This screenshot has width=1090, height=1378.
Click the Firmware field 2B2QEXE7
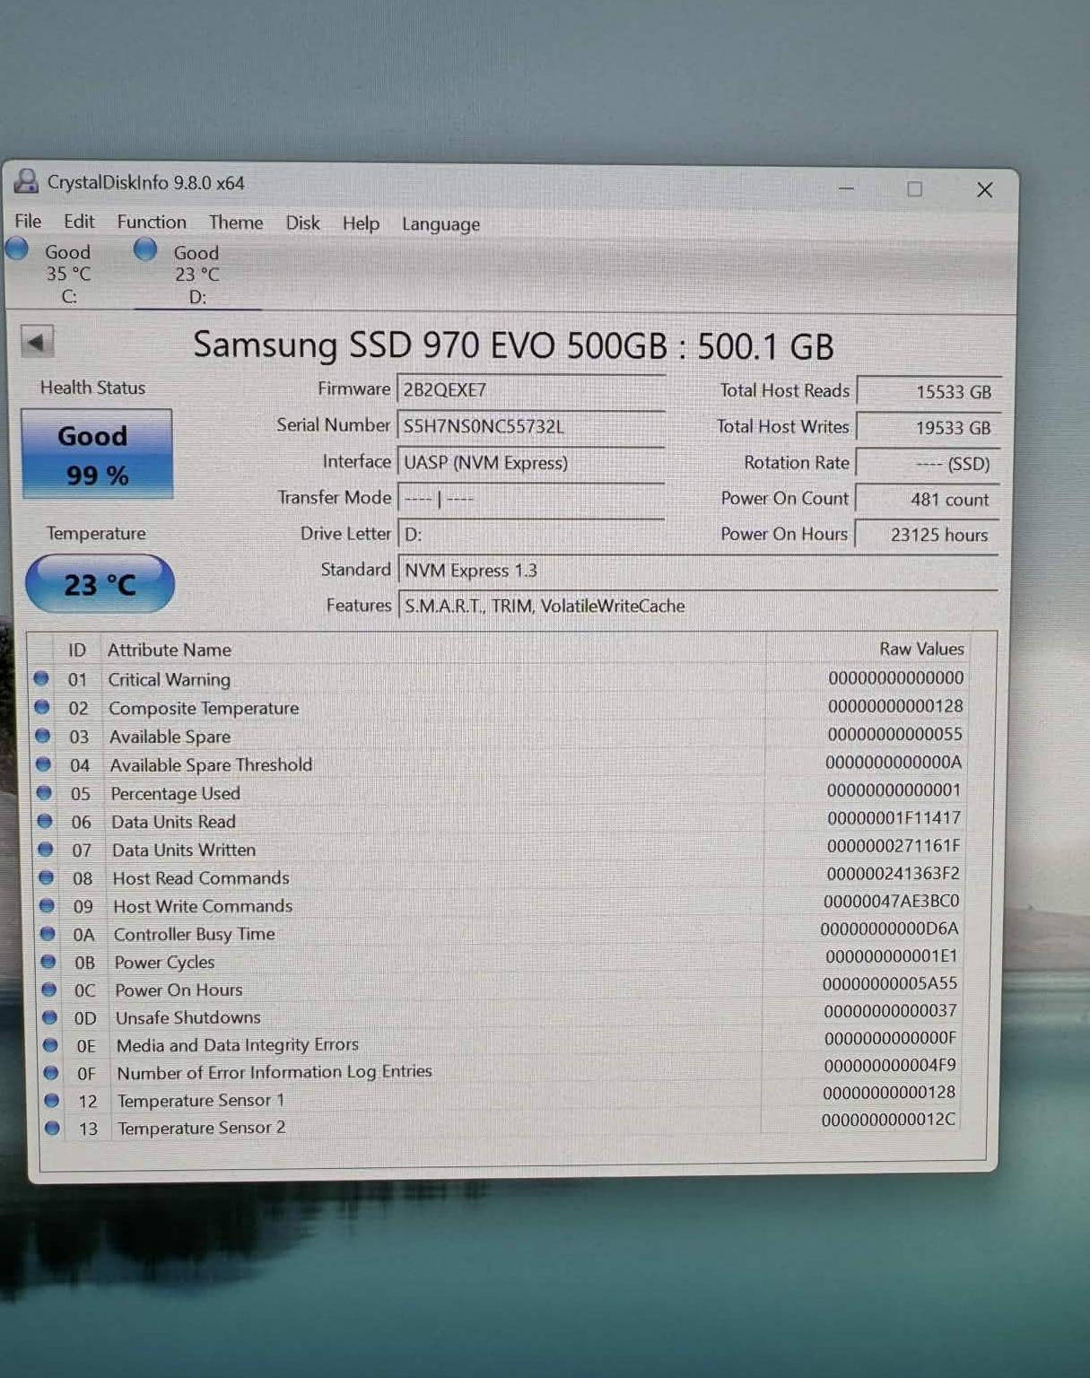click(531, 389)
